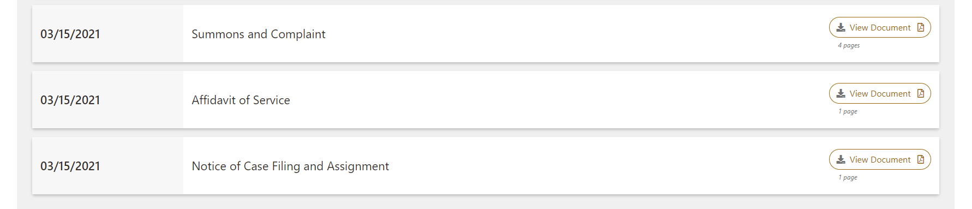Click PDF icon in Notice of Case Filing row

pyautogui.click(x=921, y=159)
